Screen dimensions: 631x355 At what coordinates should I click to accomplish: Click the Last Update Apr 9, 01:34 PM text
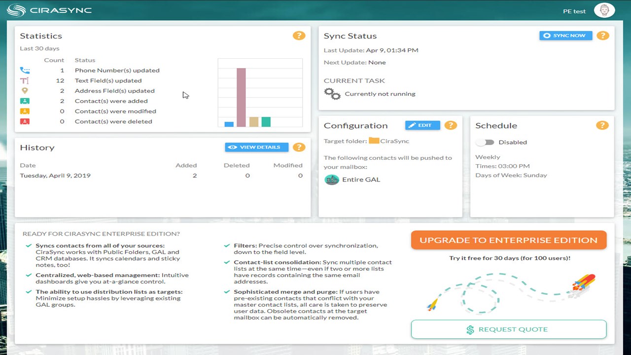click(371, 50)
